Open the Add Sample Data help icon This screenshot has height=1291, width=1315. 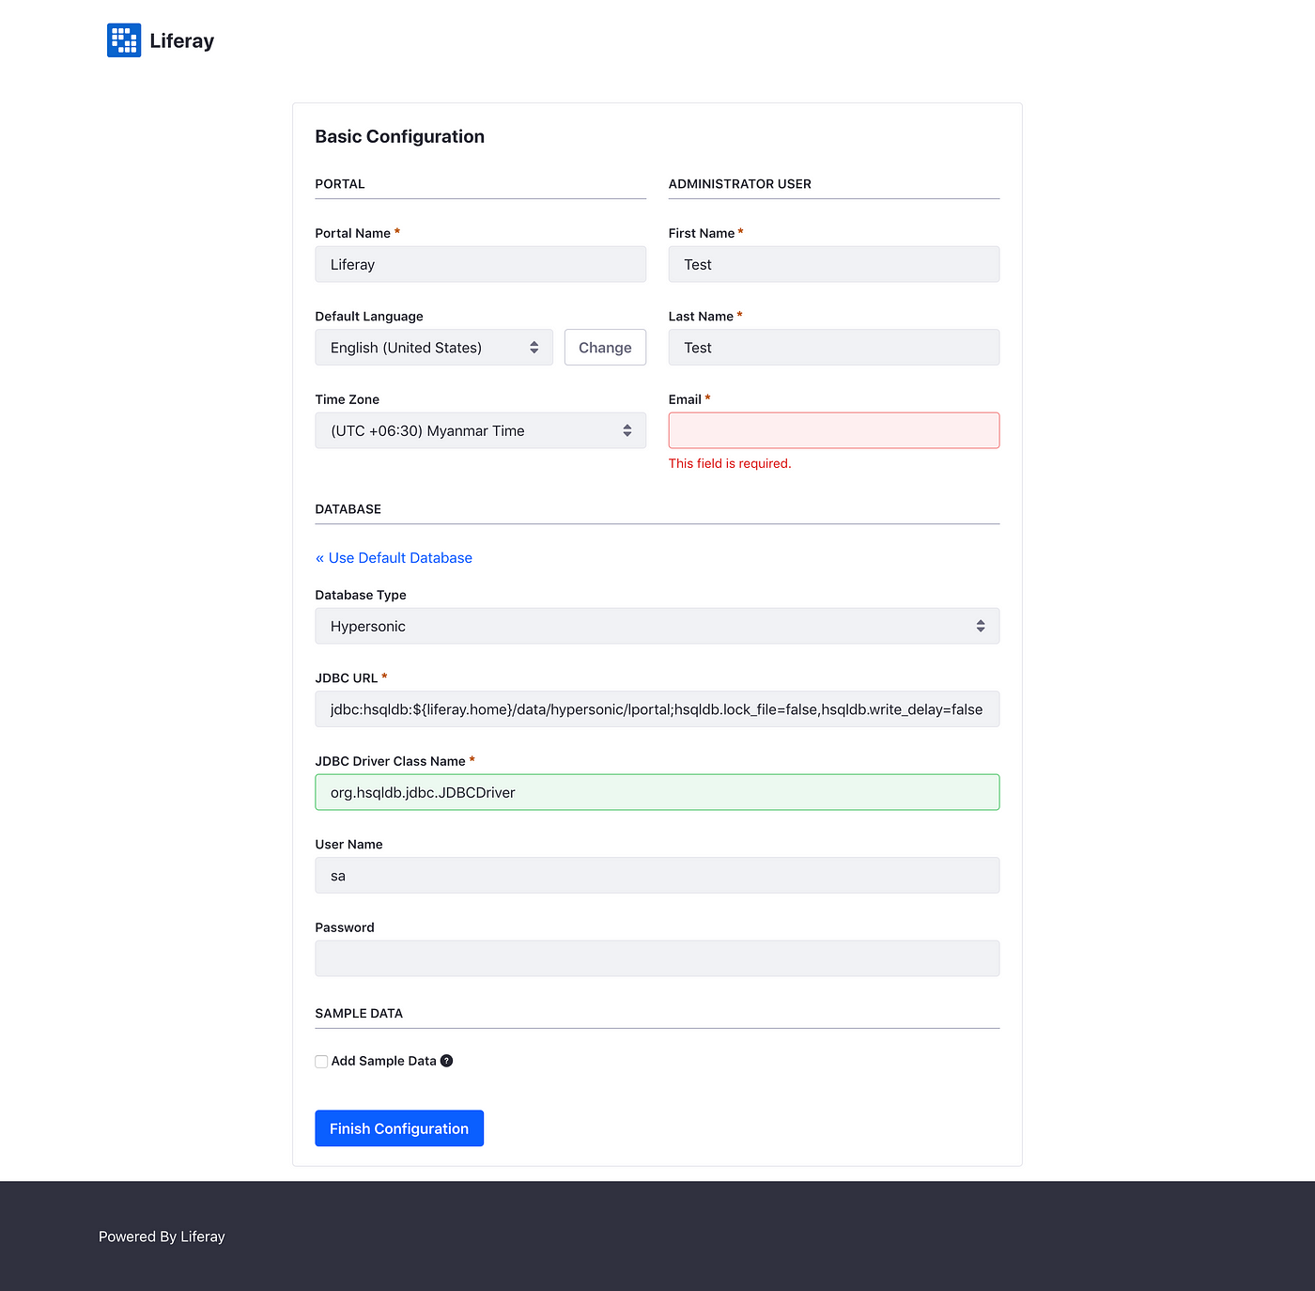447,1061
